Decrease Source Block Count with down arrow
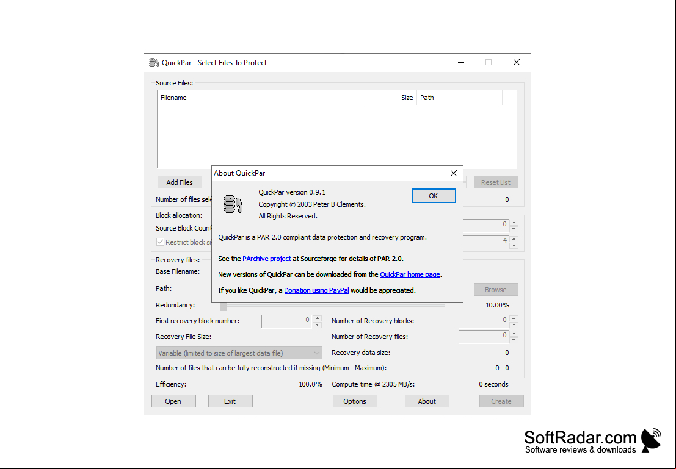Screen dimensions: 676x469 514,229
